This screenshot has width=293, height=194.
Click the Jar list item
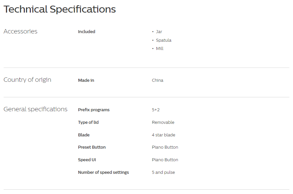[159, 32]
